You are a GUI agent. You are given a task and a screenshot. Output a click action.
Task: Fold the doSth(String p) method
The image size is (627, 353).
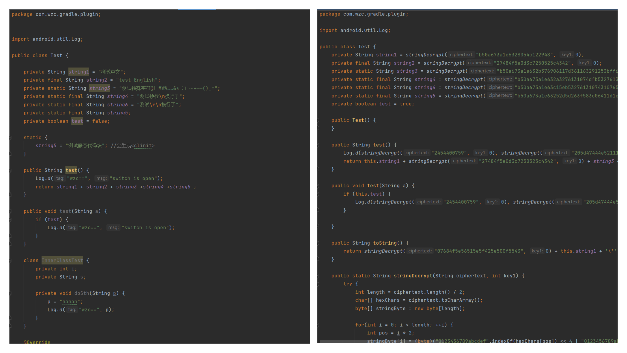pyautogui.click(x=10, y=293)
